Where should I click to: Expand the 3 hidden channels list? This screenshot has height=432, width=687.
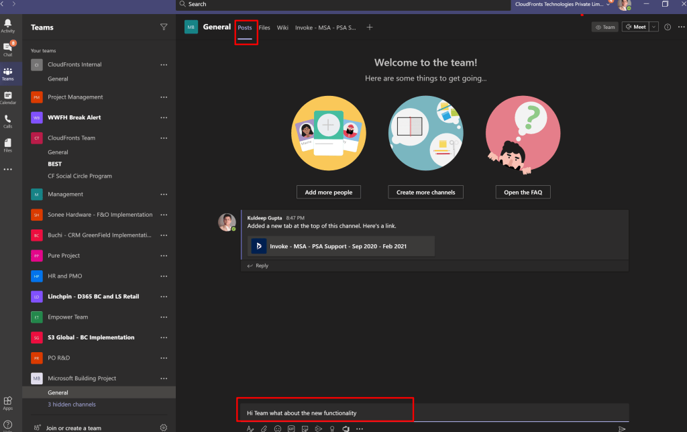tap(72, 404)
